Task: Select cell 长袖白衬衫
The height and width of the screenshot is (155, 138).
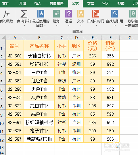Action: 39,55
